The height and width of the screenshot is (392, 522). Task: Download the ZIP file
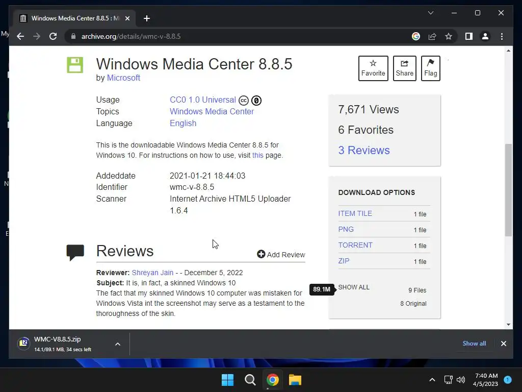pyautogui.click(x=344, y=261)
